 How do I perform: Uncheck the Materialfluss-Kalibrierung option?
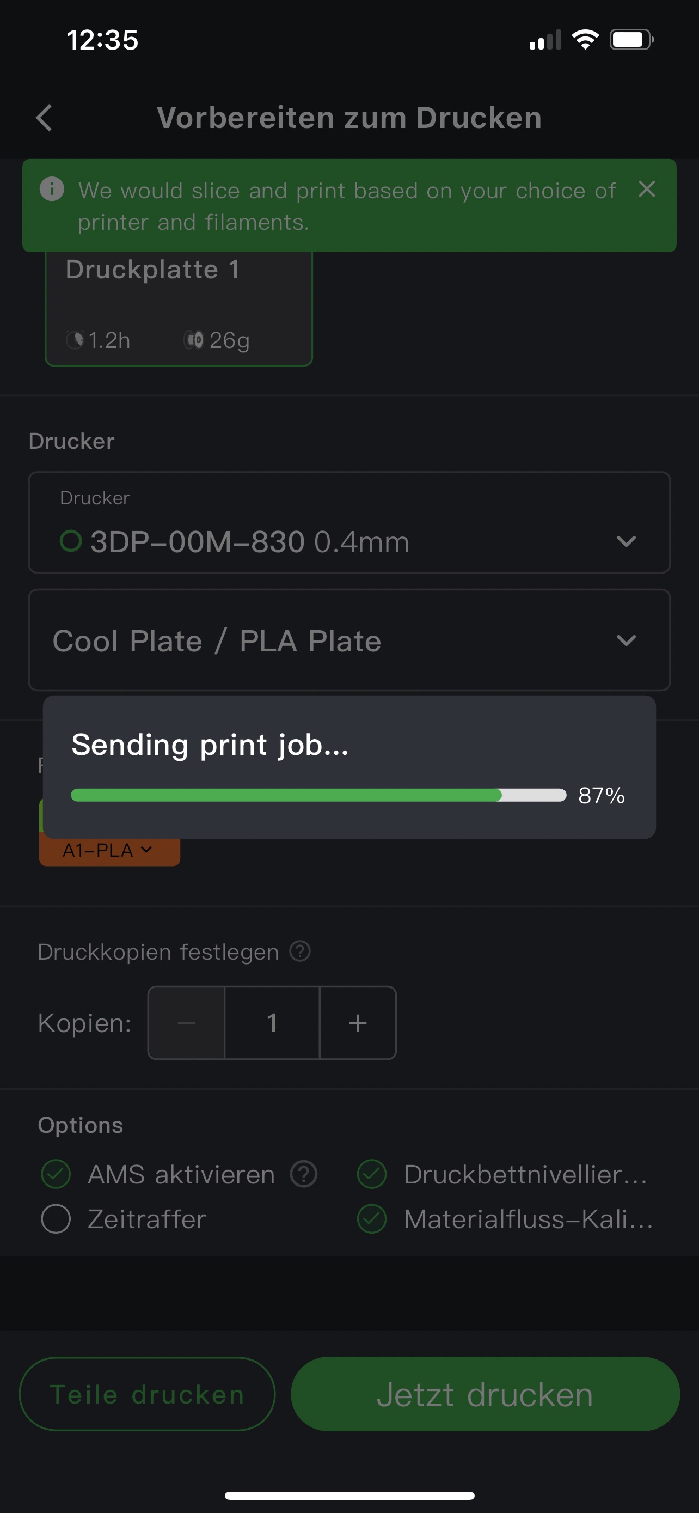(x=372, y=1219)
